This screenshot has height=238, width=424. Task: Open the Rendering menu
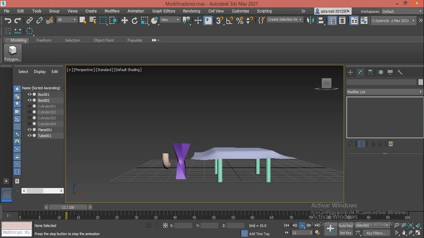click(x=191, y=11)
